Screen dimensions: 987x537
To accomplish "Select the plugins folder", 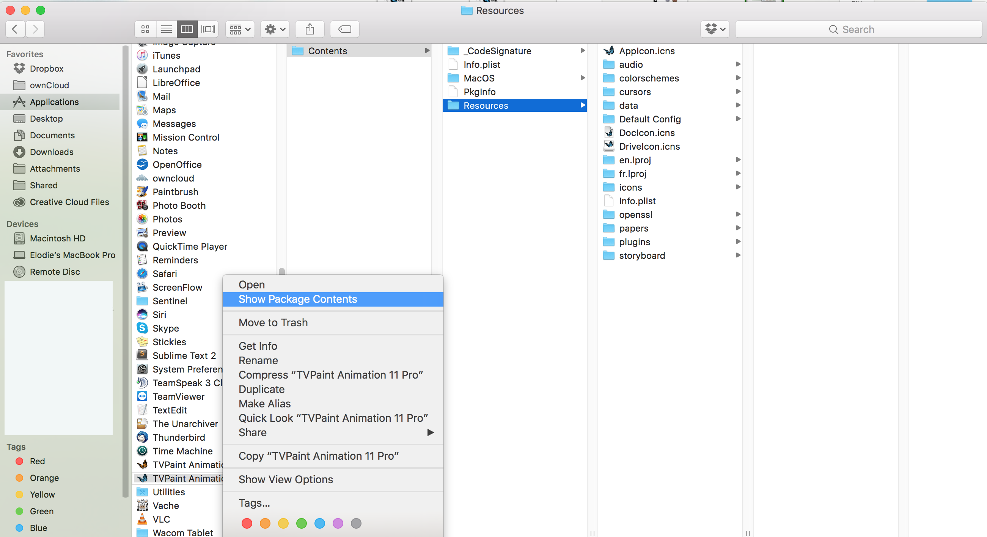I will [x=670, y=242].
